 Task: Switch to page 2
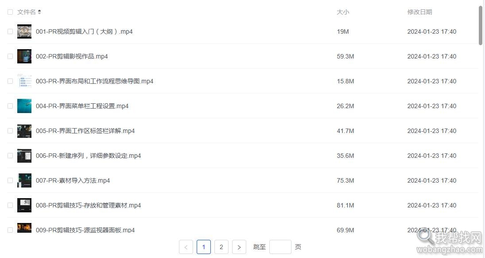[221, 247]
